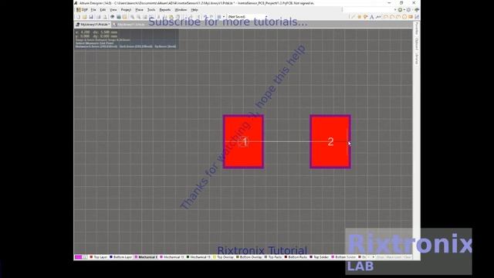Select the Array Paste tool
Screen dimensions: 494x278
[x=417, y=17]
